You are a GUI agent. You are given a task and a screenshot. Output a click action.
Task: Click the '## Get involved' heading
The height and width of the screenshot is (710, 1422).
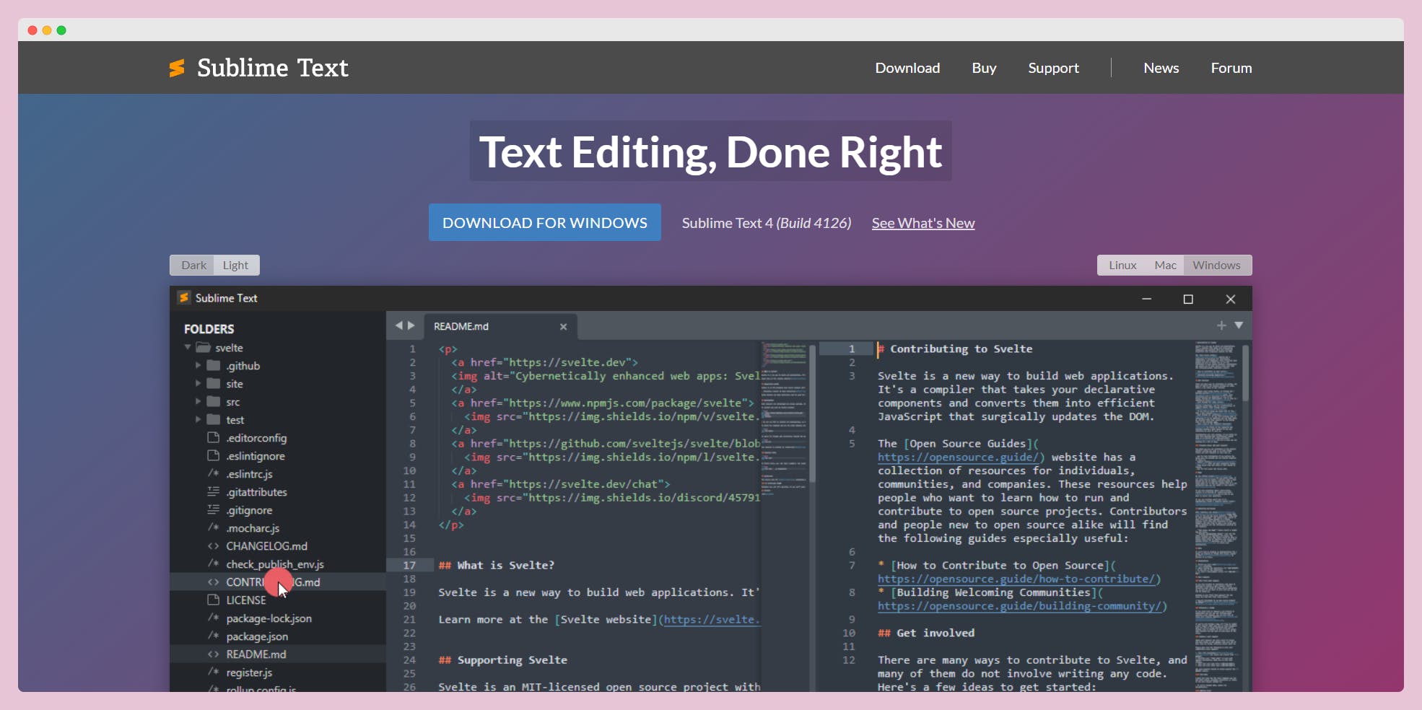click(926, 633)
